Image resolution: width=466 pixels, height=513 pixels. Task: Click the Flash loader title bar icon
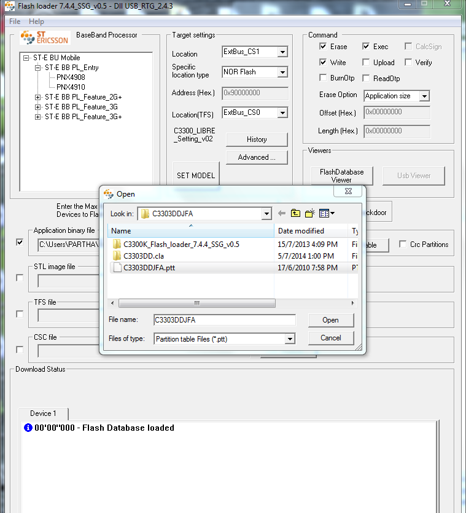10,6
